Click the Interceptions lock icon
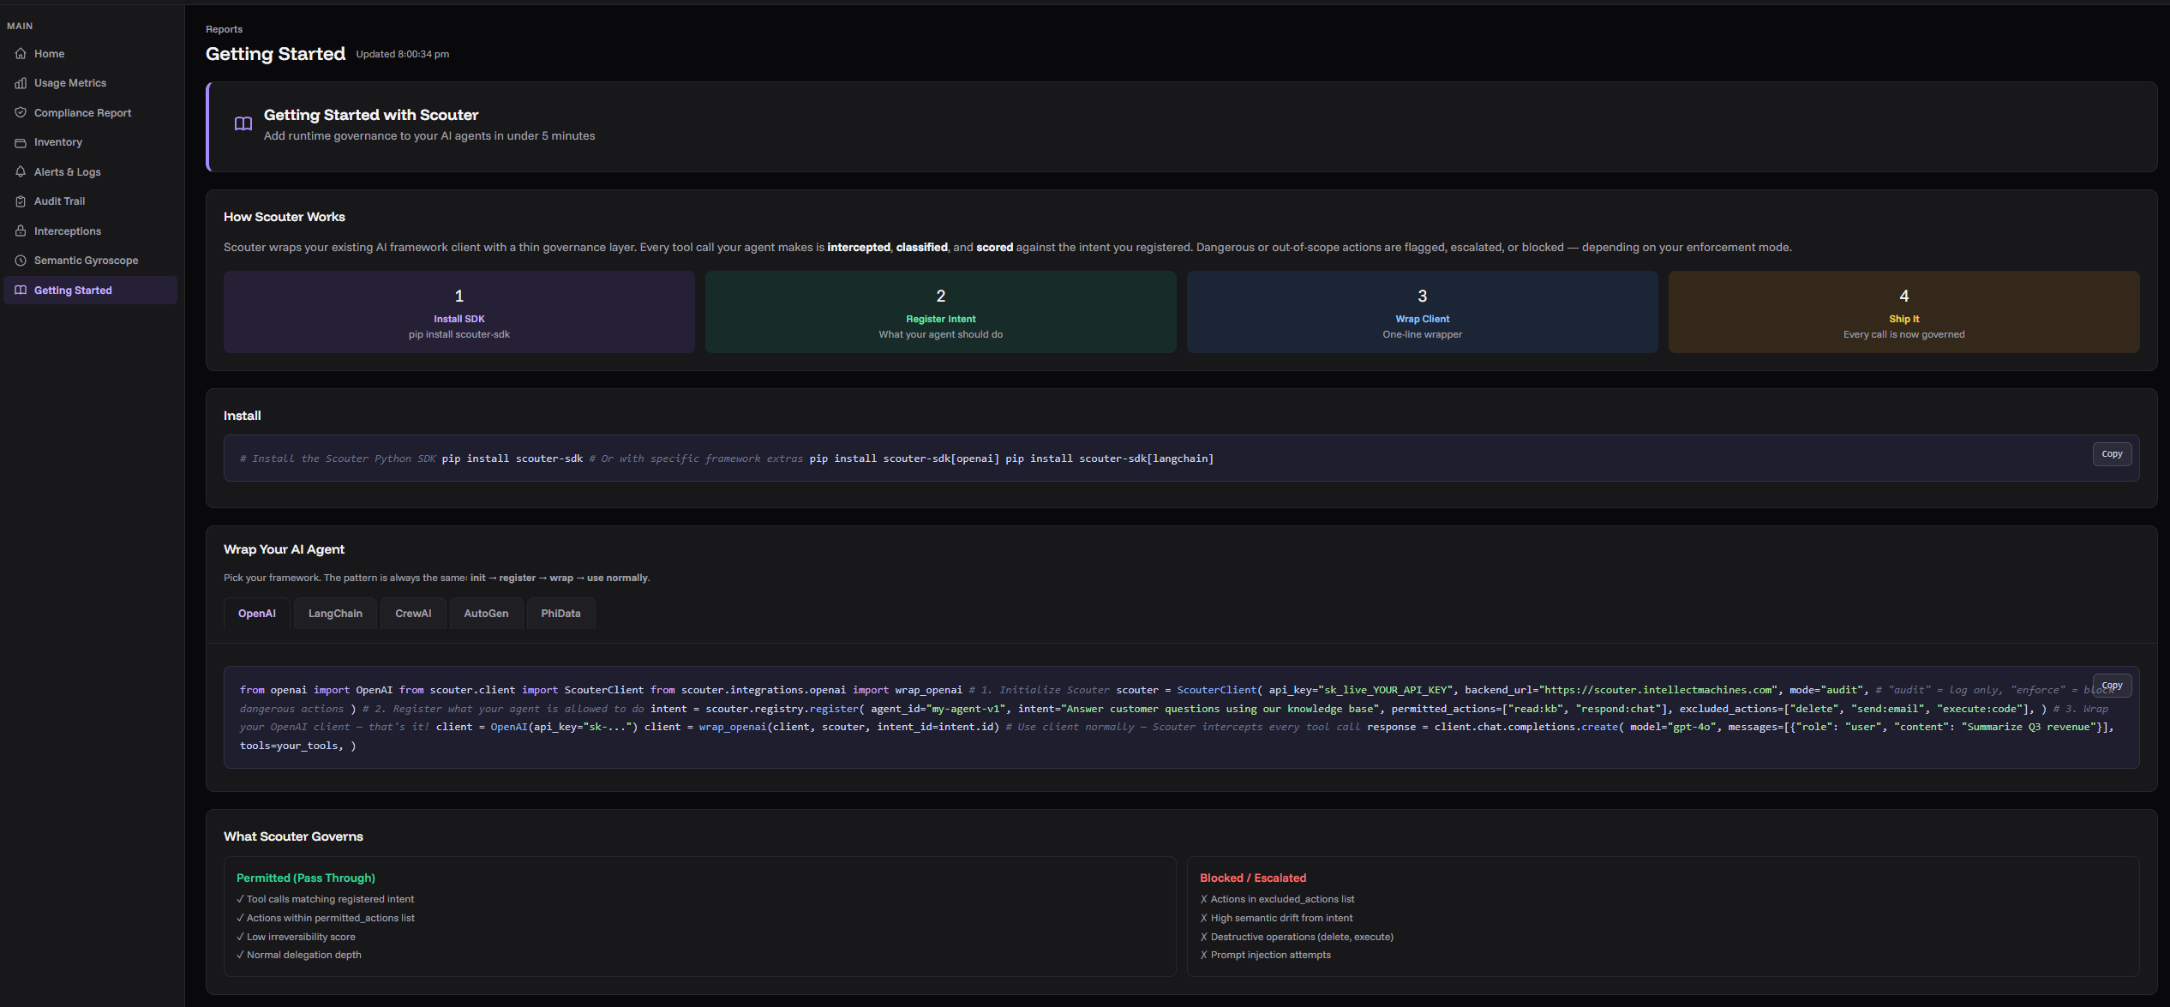Screen dimensions: 2170x1007 [x=21, y=231]
